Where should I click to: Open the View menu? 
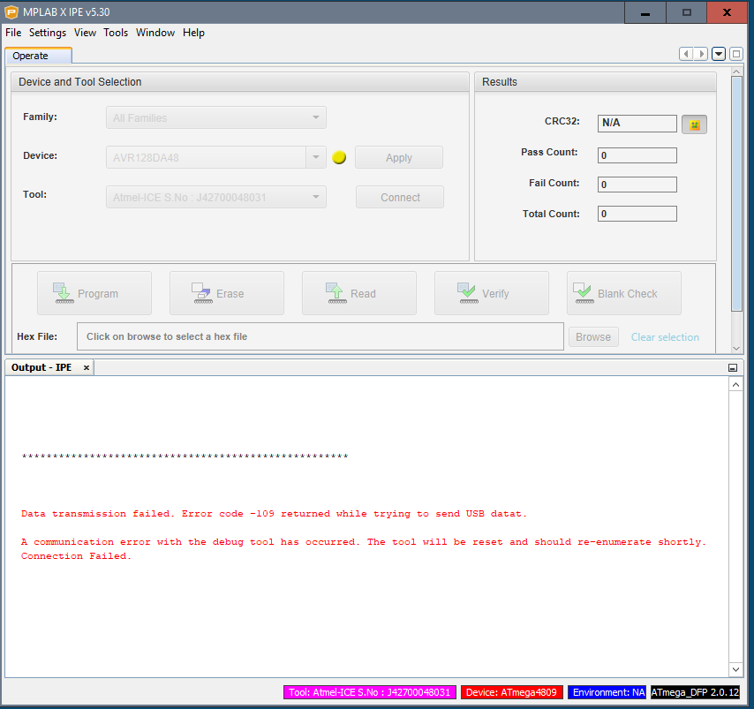coord(85,33)
